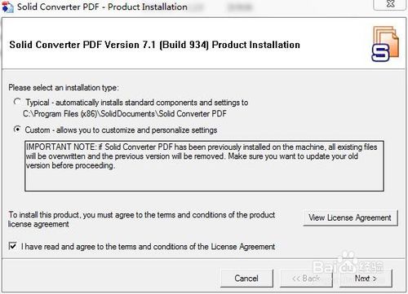Click the Cancel button
Viewport: 408px width, 294px height.
[x=246, y=279]
